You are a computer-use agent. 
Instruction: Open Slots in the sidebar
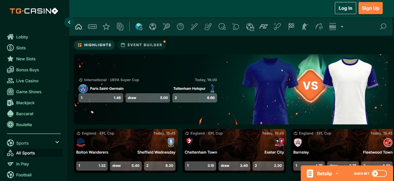pos(21,48)
